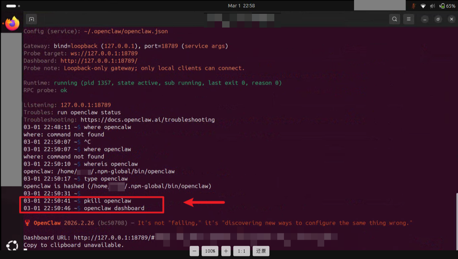Viewport: 458px width, 259px height.
Task: Close the terminal window
Action: [451, 19]
